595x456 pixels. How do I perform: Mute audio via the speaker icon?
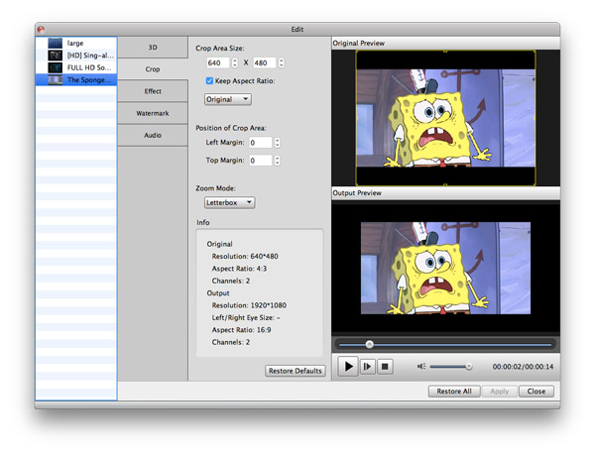421,366
